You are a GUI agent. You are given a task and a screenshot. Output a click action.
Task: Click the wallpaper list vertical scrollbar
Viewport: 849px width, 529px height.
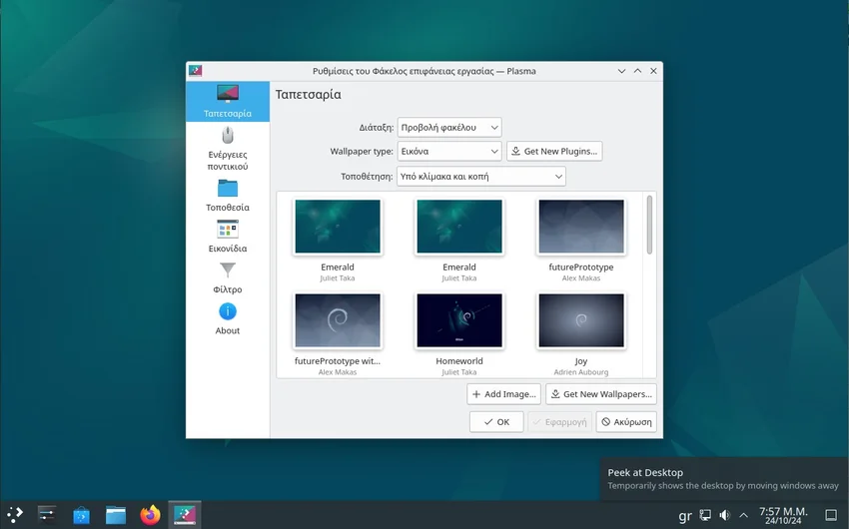pyautogui.click(x=649, y=225)
